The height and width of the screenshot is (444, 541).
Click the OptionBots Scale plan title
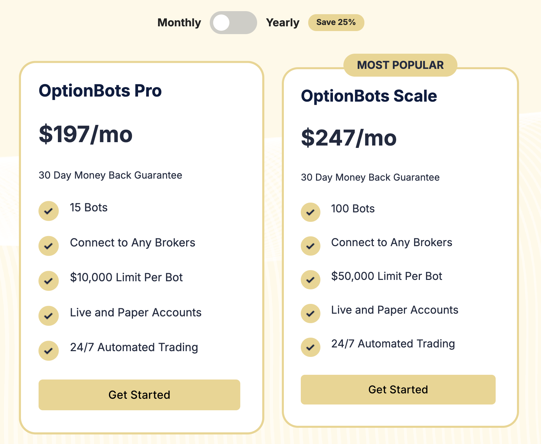[369, 96]
